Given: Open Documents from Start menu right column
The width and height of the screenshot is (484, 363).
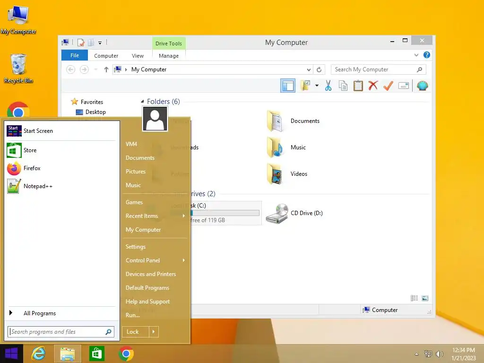Looking at the screenshot, I should pos(140,158).
